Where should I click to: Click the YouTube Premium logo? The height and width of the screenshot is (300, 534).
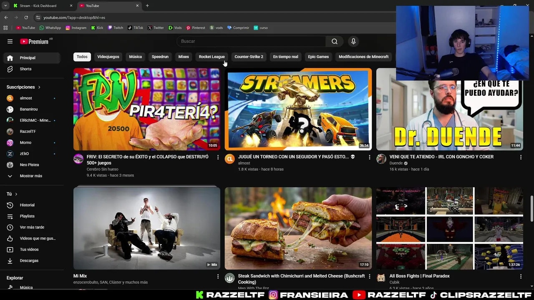35,41
